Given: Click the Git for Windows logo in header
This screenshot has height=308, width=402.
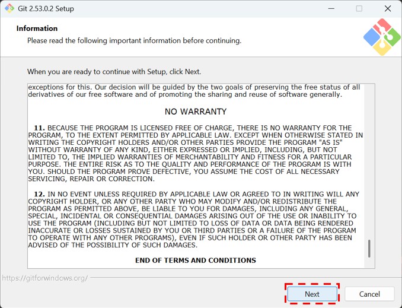Looking at the screenshot, I should pos(381,37).
